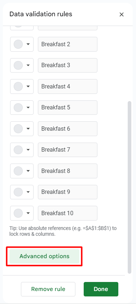
Task: Click the Remove rule button
Action: [x=48, y=289]
